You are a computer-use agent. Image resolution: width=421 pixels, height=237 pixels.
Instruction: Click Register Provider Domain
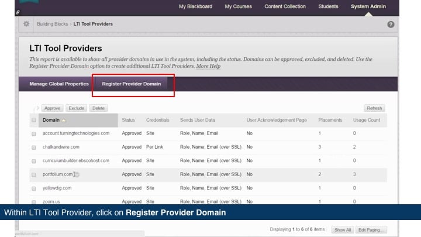click(x=132, y=84)
